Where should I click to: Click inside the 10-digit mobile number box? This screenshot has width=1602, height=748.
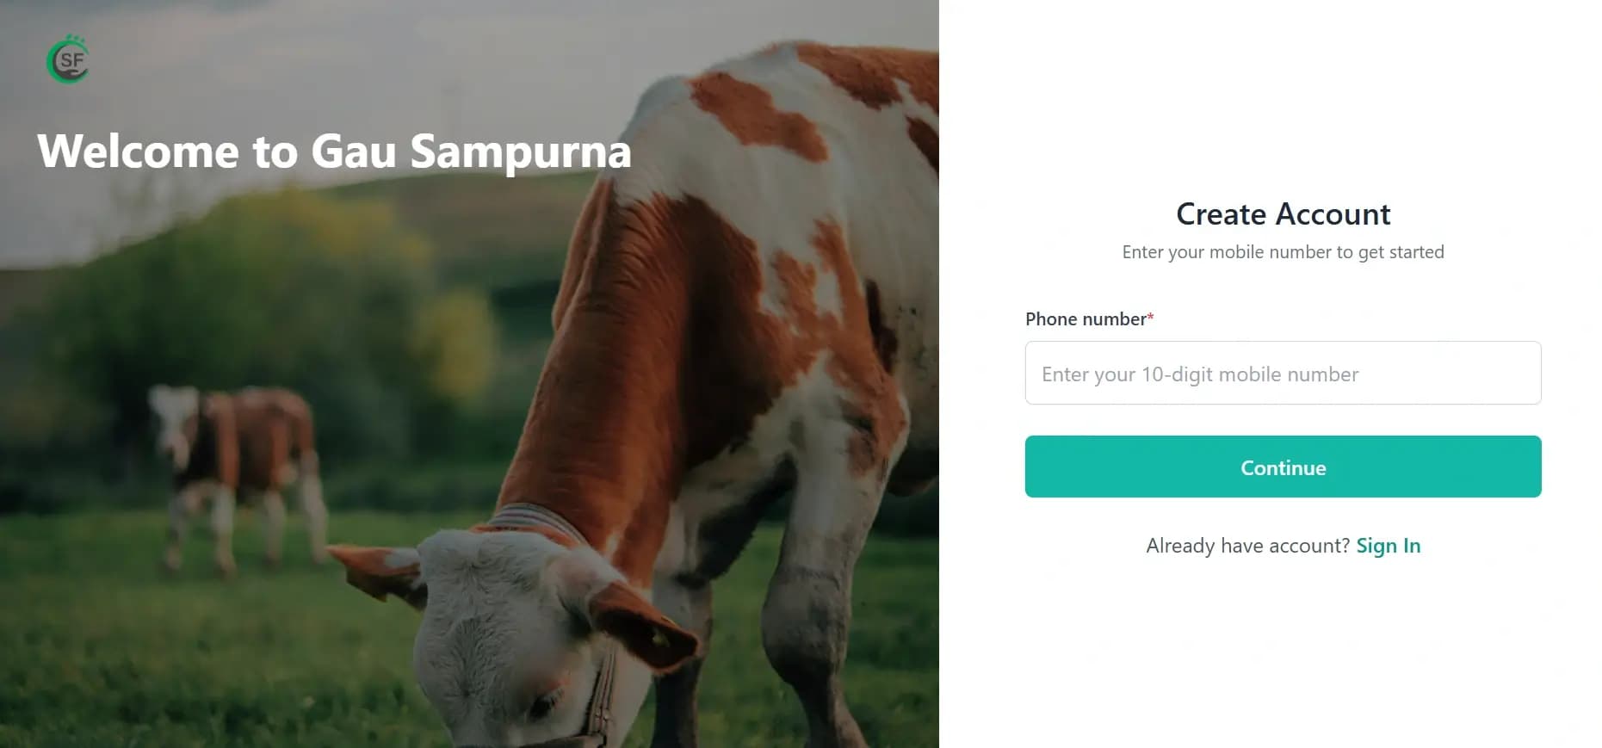[1282, 373]
